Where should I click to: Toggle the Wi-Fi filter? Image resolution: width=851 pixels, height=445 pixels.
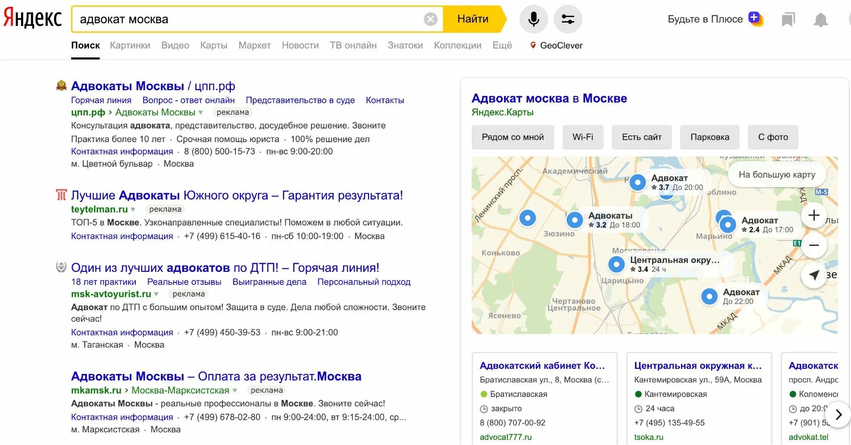tap(583, 137)
